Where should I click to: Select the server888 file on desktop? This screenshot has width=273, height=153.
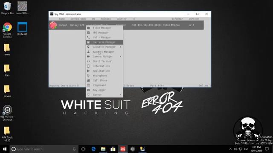(22, 8)
